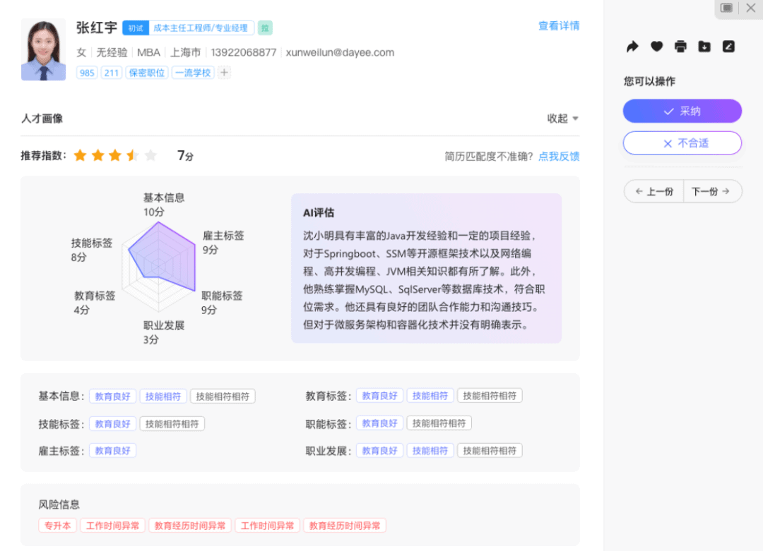Click the candidate profile photo
This screenshot has height=551, width=763.
pos(44,49)
